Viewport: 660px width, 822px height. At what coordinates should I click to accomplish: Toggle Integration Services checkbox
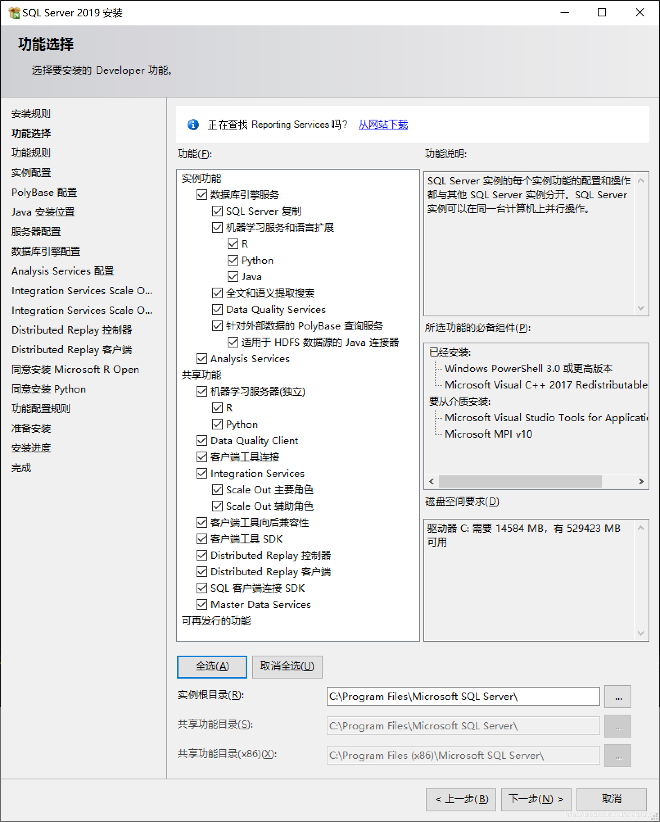click(x=202, y=473)
